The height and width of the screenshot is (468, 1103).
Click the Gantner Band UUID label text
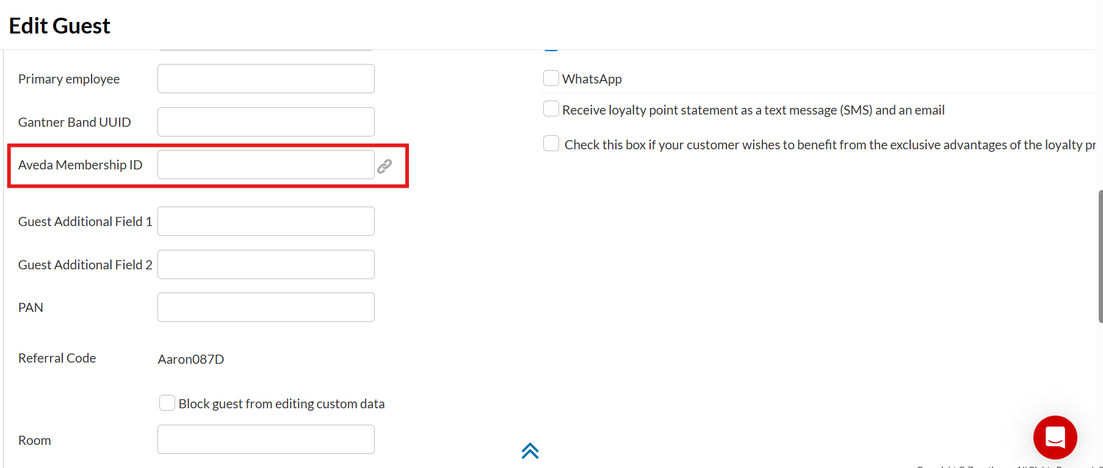point(74,122)
